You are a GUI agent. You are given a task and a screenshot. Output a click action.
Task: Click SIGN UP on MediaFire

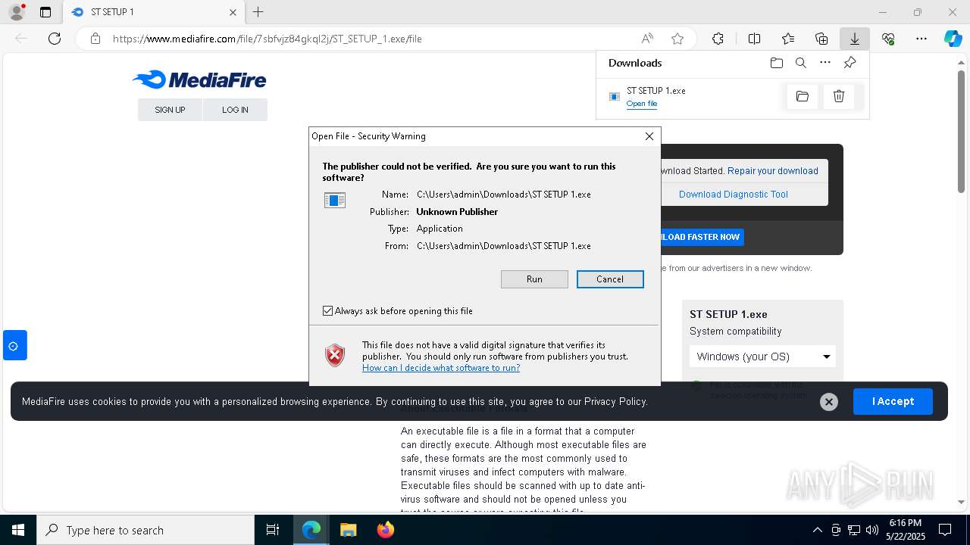[x=170, y=110]
